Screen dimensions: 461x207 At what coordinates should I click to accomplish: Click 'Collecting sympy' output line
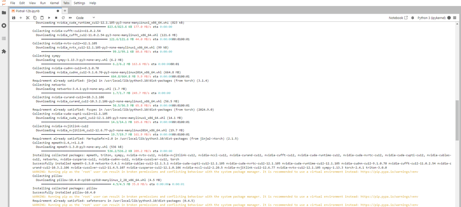pyautogui.click(x=47, y=56)
